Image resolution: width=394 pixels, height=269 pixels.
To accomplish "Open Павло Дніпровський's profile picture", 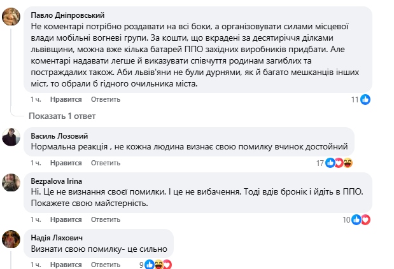I will point(10,18).
